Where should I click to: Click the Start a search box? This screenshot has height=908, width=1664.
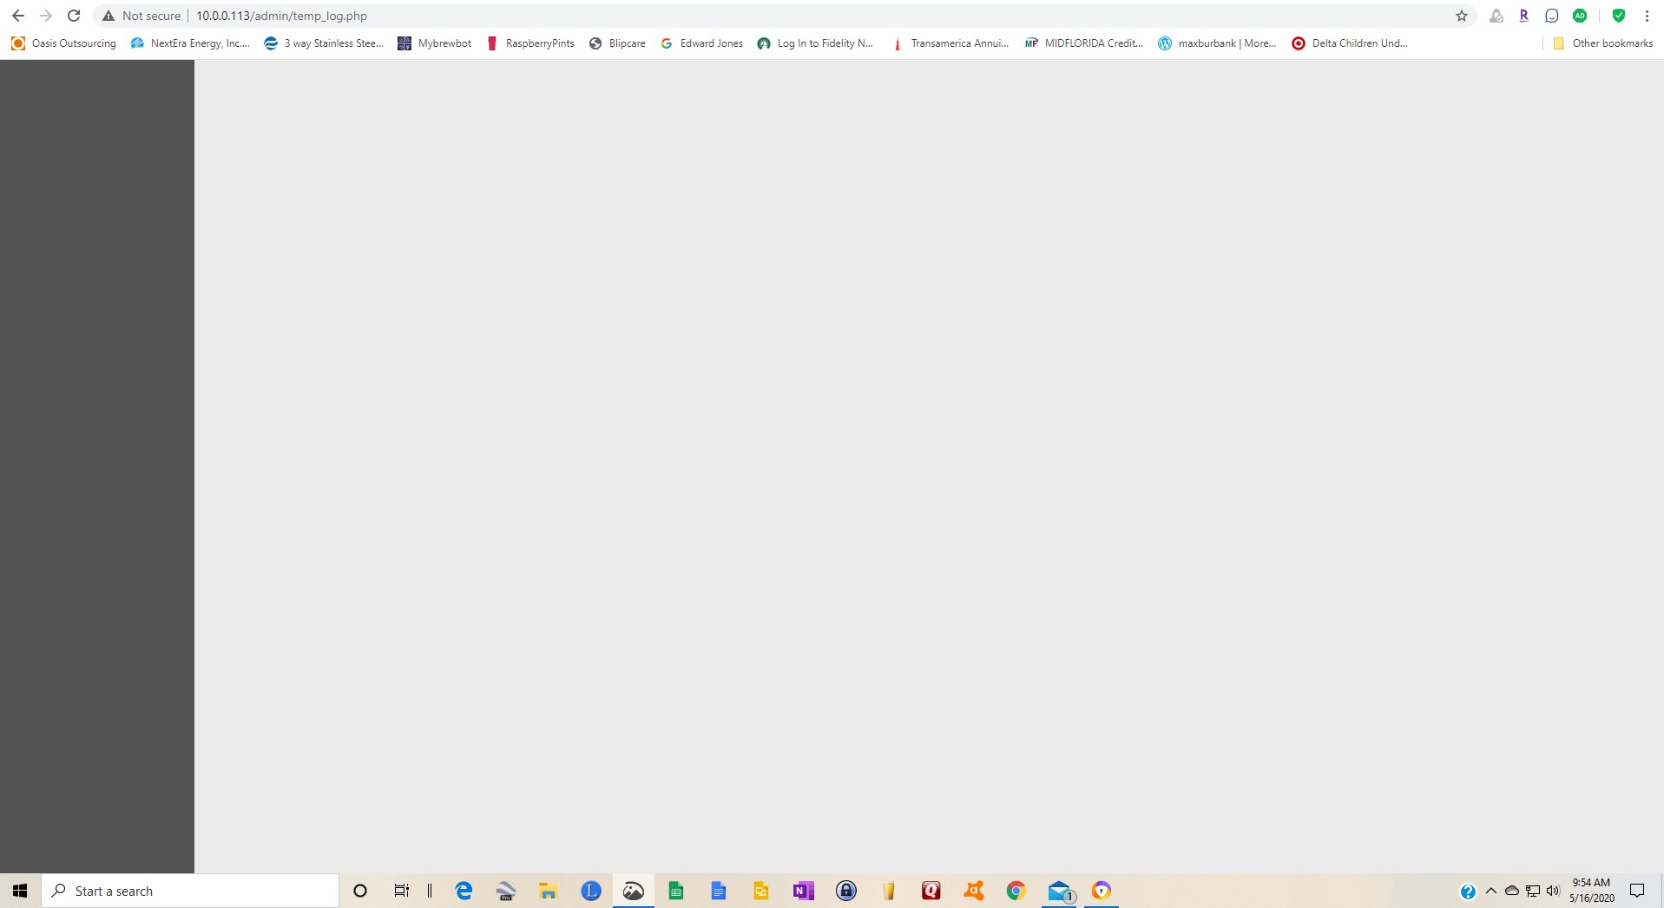tap(190, 891)
